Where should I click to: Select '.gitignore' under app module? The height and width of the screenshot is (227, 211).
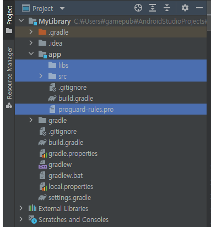coord(72,88)
